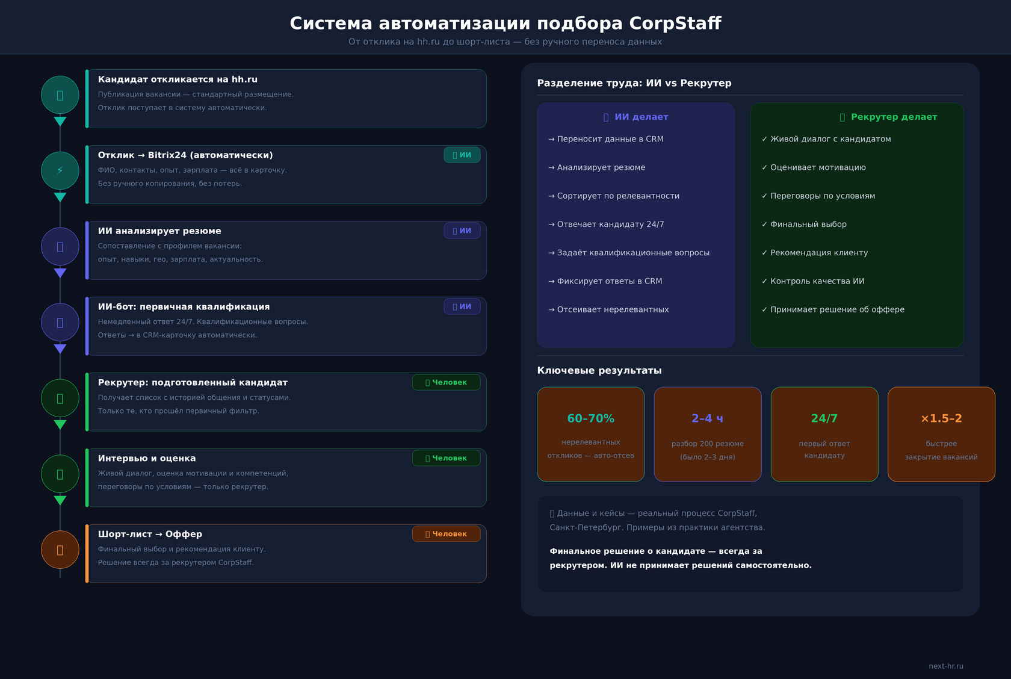The width and height of the screenshot is (1011, 679).
Task: Click the Человек badge on the Рекрутер card
Action: tap(446, 382)
